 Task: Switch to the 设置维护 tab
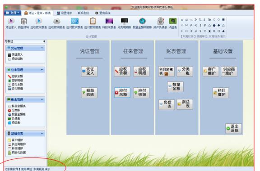click(x=65, y=13)
